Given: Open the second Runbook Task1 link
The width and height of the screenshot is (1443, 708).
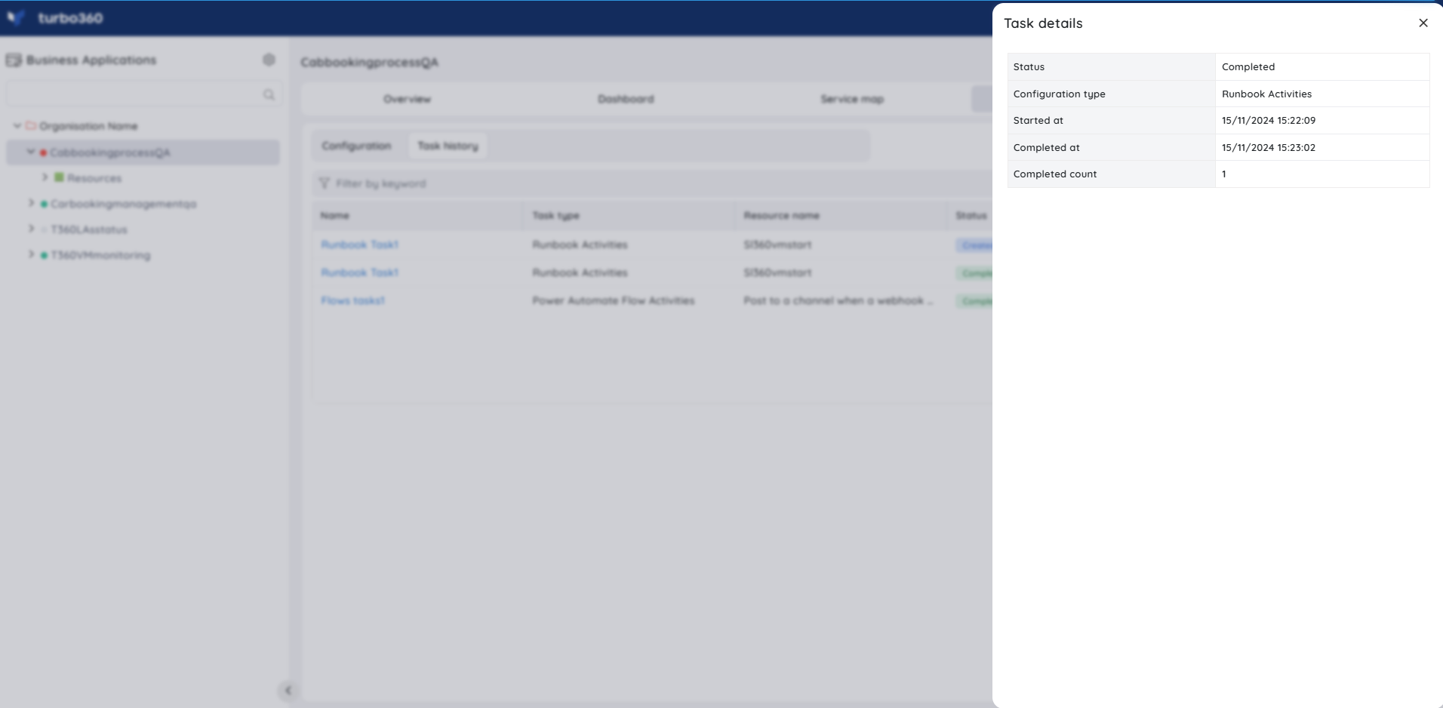Looking at the screenshot, I should click(x=359, y=272).
